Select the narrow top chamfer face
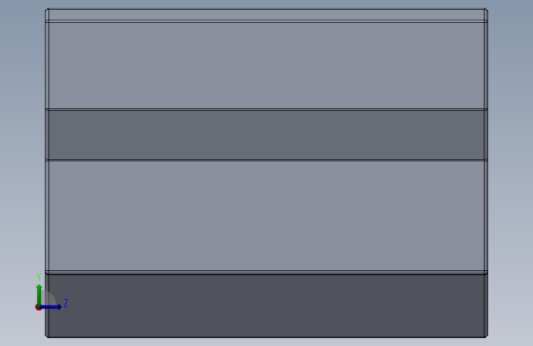The height and width of the screenshot is (346, 533). click(x=267, y=15)
